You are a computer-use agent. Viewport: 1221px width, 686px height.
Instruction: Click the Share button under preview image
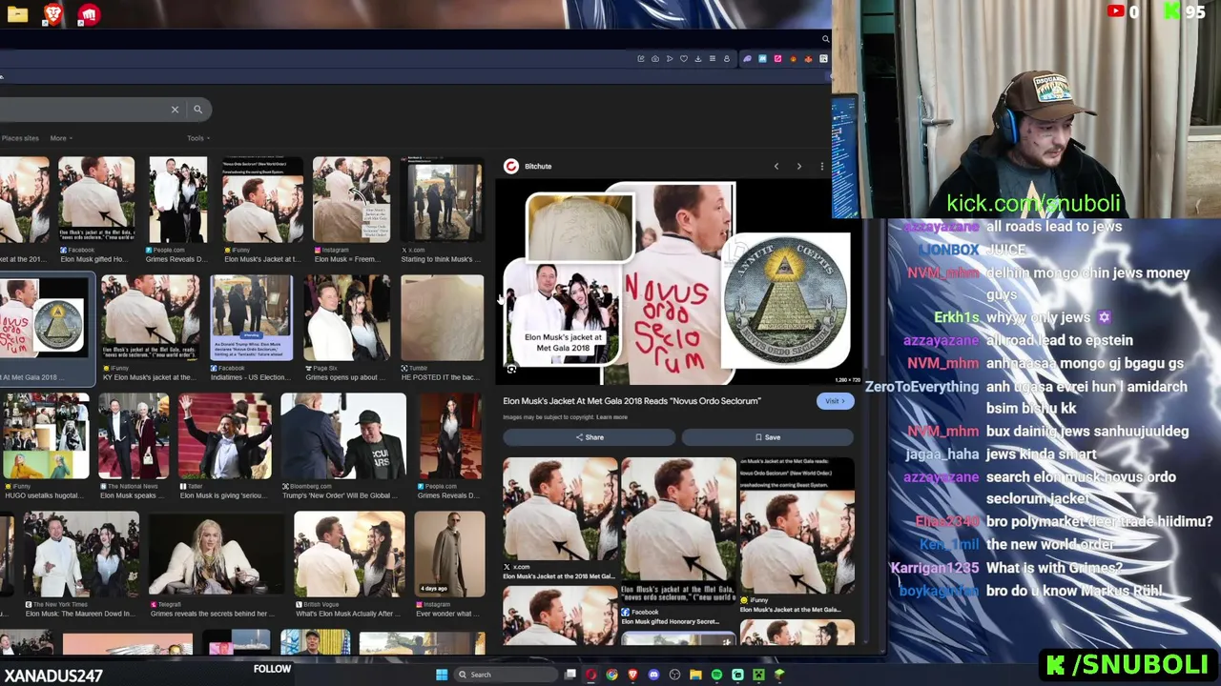point(590,437)
